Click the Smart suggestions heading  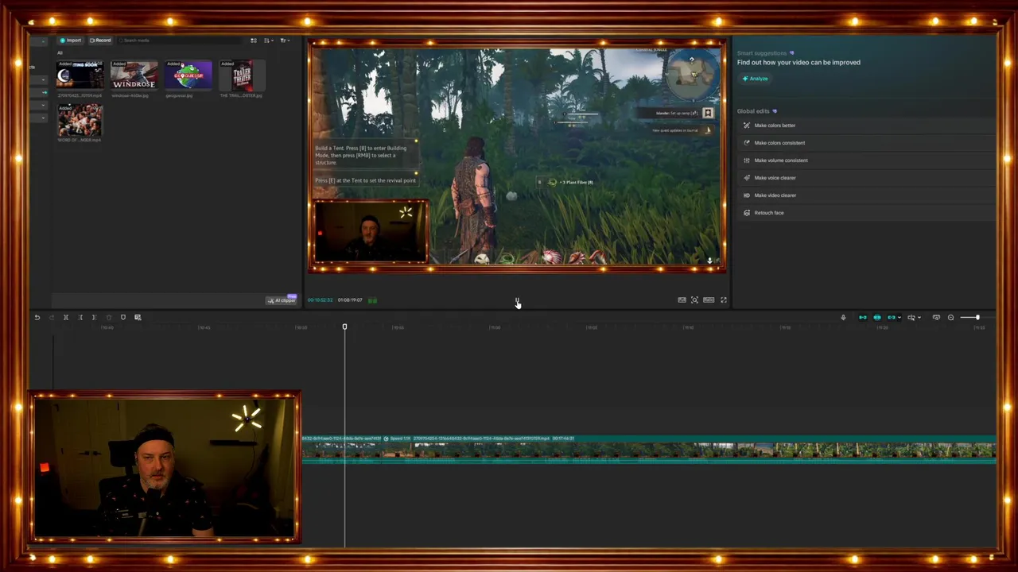(x=762, y=53)
